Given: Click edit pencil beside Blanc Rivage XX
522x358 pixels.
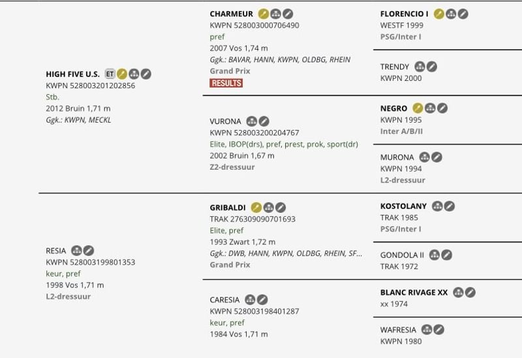Looking at the screenshot, I should click(x=470, y=292).
